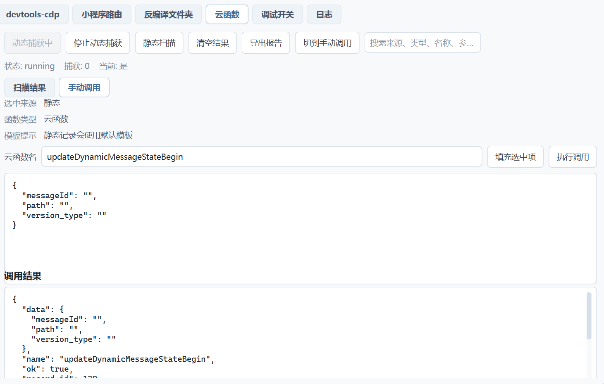
Task: Run the call with 执行调用
Action: 573,157
